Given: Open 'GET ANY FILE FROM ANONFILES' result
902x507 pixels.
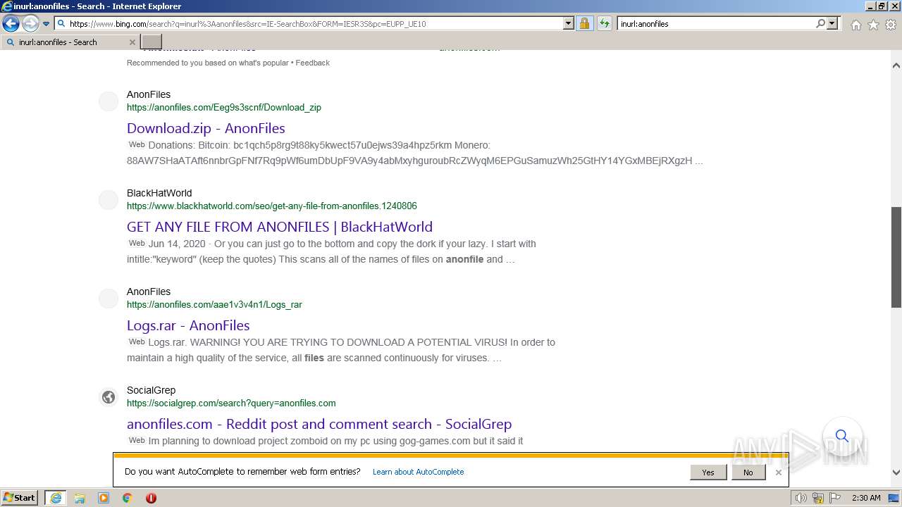Looking at the screenshot, I should [280, 227].
